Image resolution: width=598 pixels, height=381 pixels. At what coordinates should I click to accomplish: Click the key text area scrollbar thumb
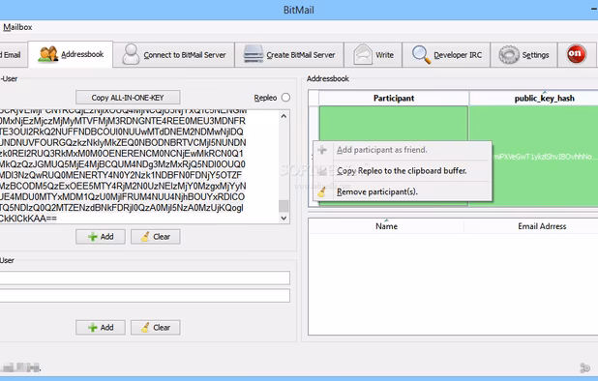tap(284, 206)
